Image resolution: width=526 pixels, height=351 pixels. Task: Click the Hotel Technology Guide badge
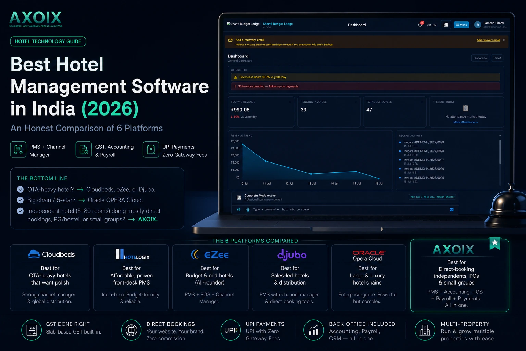(x=48, y=41)
